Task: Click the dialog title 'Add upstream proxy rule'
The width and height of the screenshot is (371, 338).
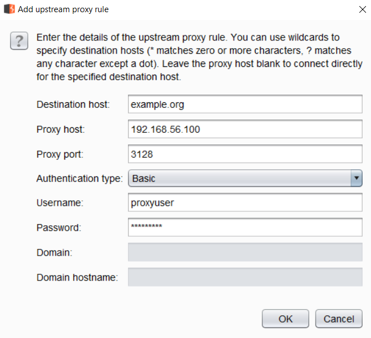Action: pyautogui.click(x=63, y=9)
